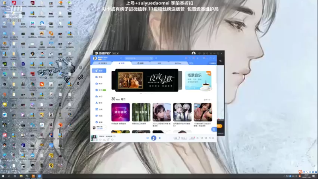Viewport: 318px width, 179px height.
Task: Open the taskbar search
Action: pyautogui.click(x=9, y=176)
